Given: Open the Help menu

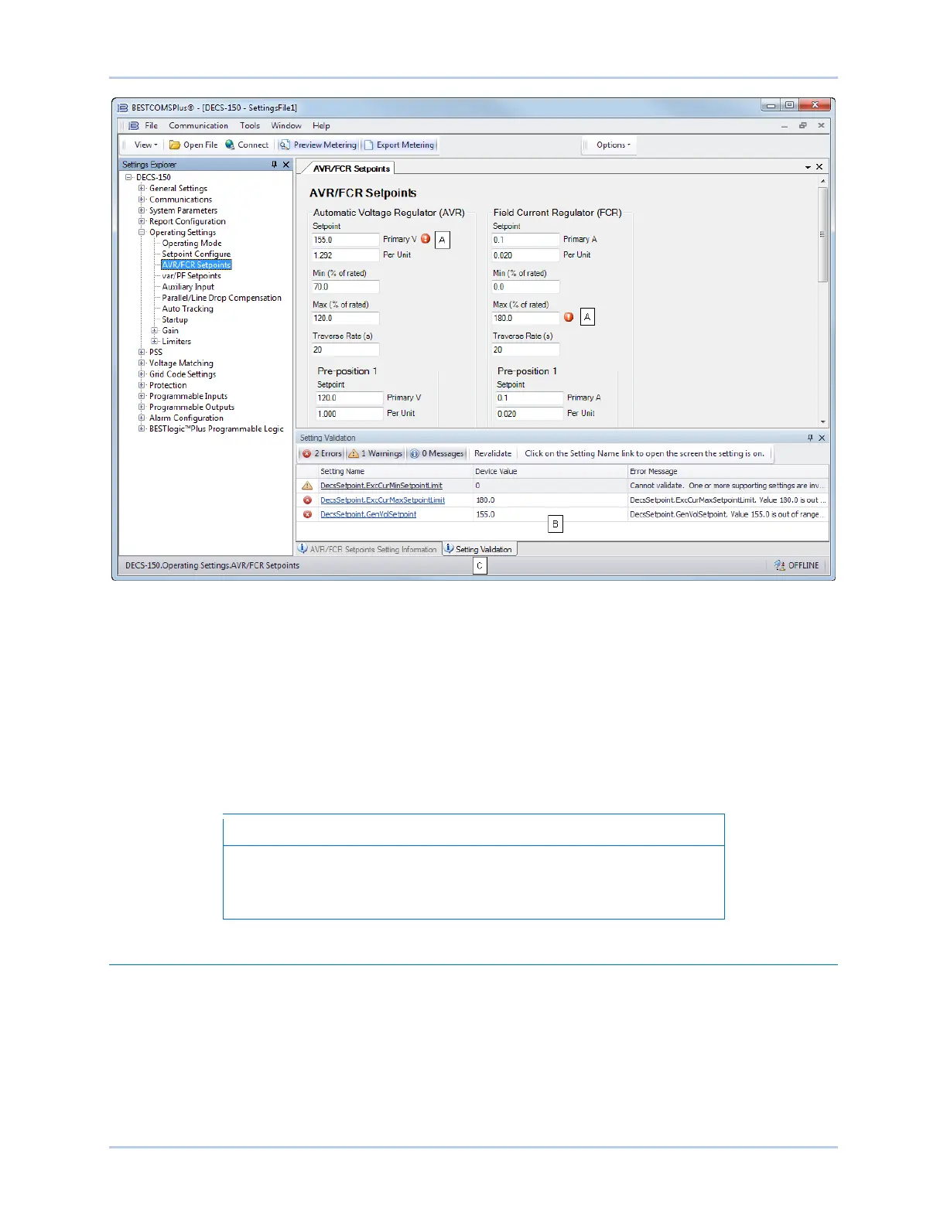Looking at the screenshot, I should [321, 125].
